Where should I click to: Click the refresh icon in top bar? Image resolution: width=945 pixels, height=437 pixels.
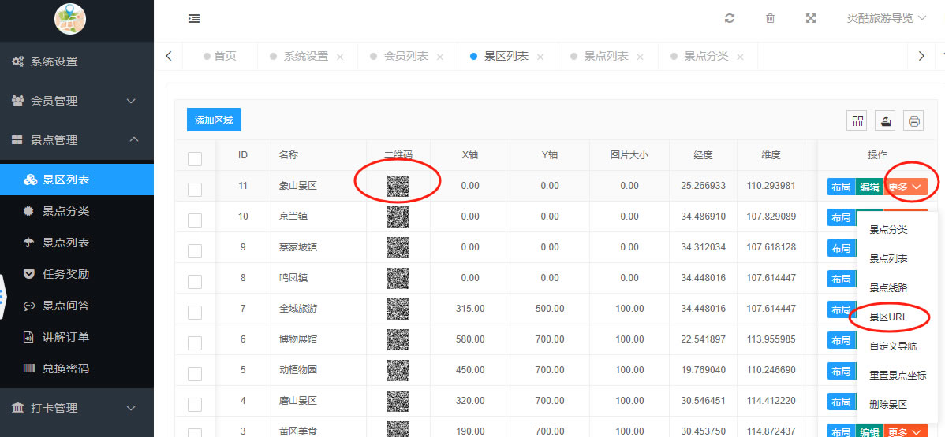click(x=730, y=18)
